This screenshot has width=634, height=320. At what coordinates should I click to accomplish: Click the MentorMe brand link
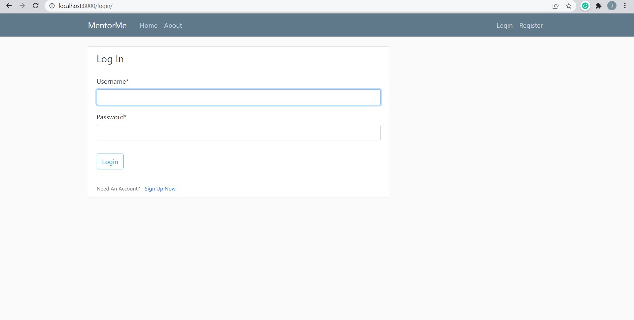coord(107,25)
